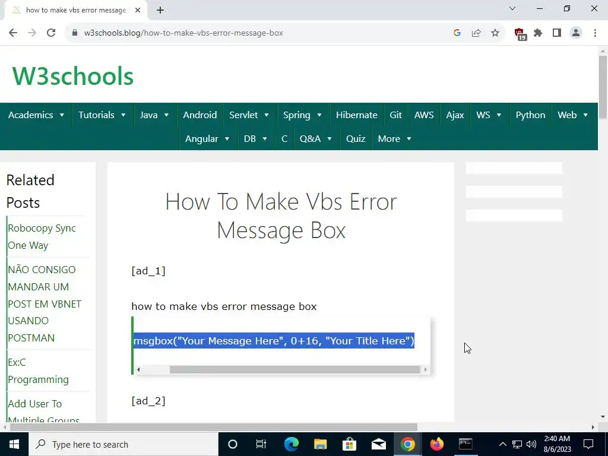Open the C menu item
Screen dimensions: 608x456
[x=284, y=138]
